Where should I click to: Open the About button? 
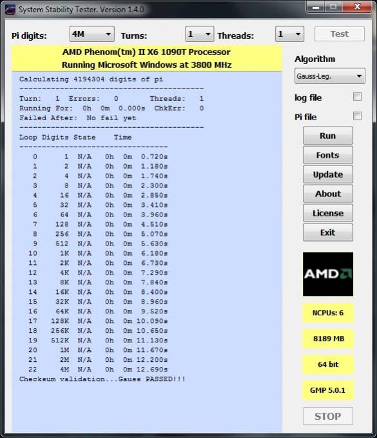pos(327,194)
